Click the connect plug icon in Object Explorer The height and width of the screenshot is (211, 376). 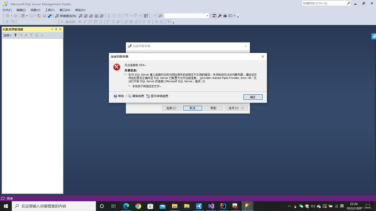(15, 35)
